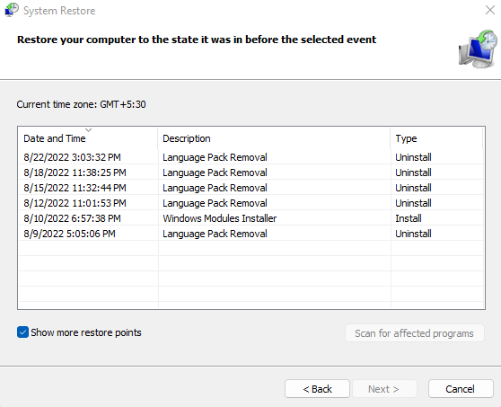
Task: Click Windows Modules Installer description
Action: pyautogui.click(x=220, y=218)
